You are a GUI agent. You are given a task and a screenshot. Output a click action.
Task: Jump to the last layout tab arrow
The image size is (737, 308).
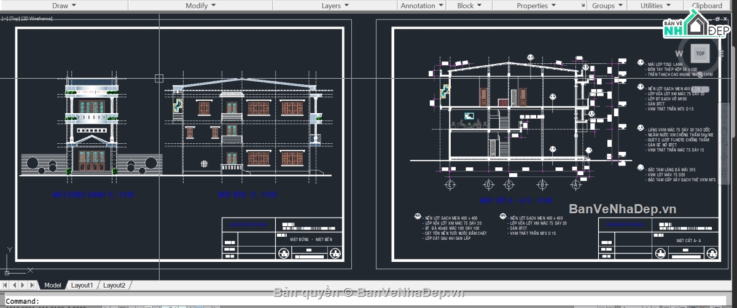coord(32,285)
